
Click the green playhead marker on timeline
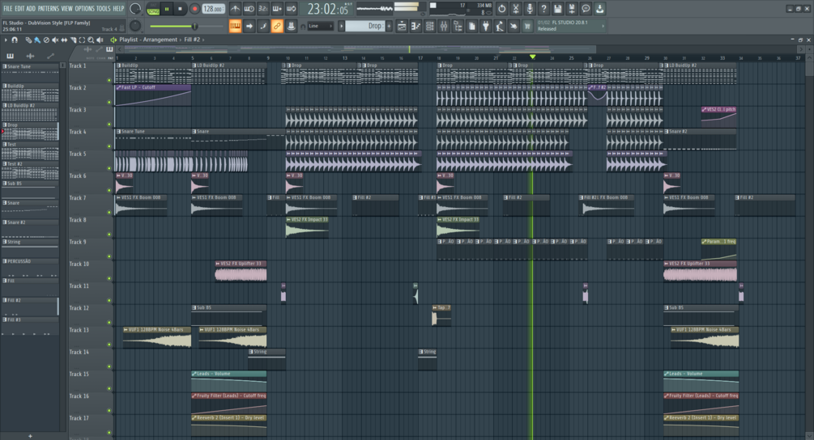click(532, 57)
